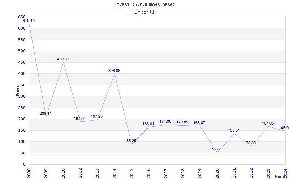Click the 2009 x-axis year label

click(46, 174)
